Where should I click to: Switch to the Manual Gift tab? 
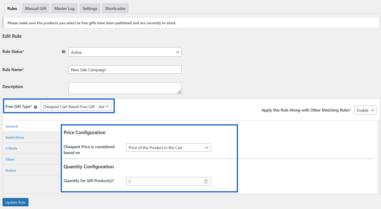point(36,8)
